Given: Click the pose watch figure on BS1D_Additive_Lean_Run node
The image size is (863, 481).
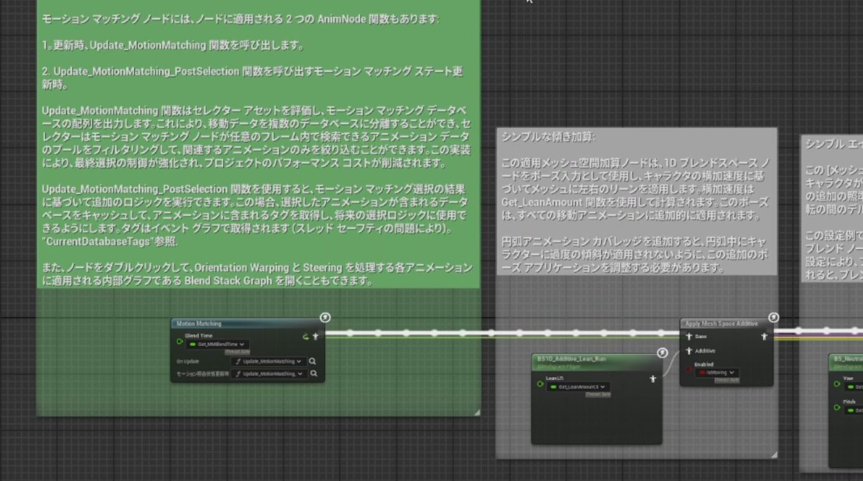Looking at the screenshot, I should coord(653,379).
